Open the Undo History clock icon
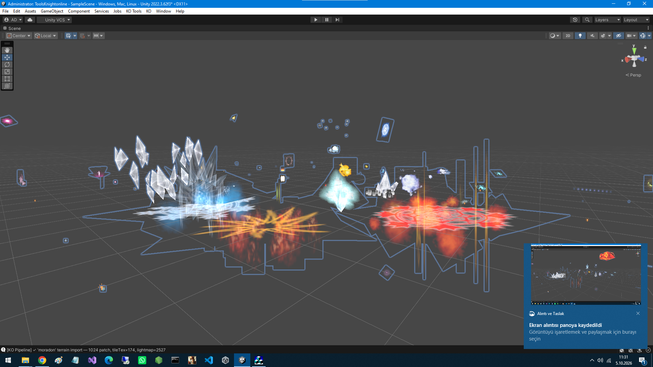Screen dimensions: 653x367 click(575, 20)
